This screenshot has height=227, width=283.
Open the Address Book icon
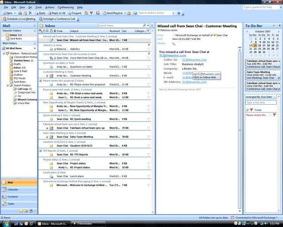coord(135,13)
